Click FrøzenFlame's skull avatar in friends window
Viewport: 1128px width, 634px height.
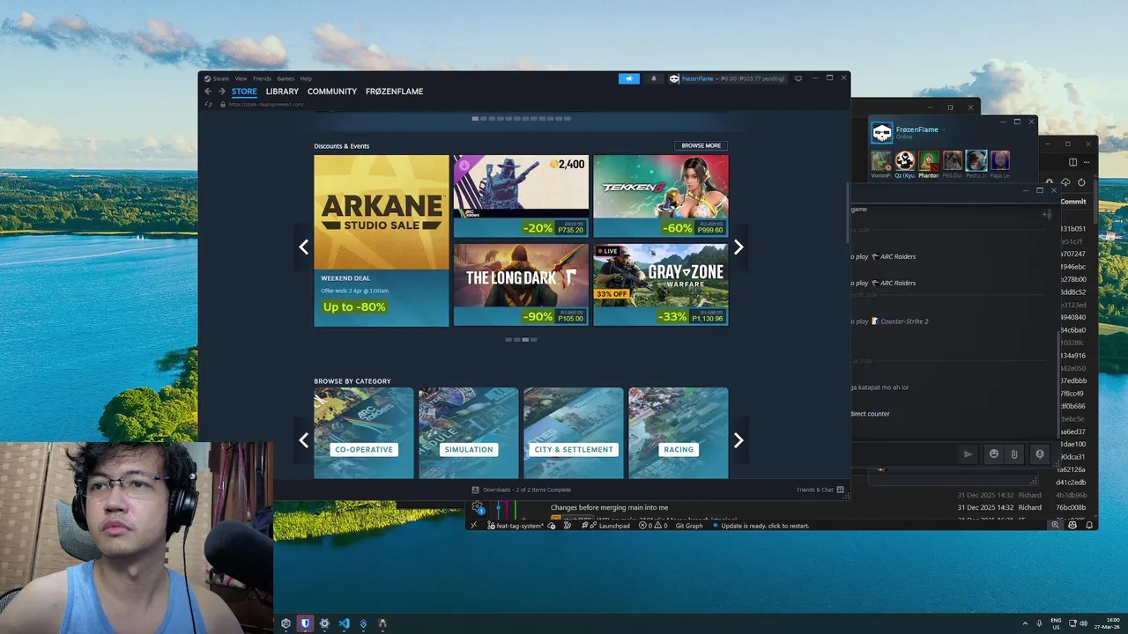882,133
